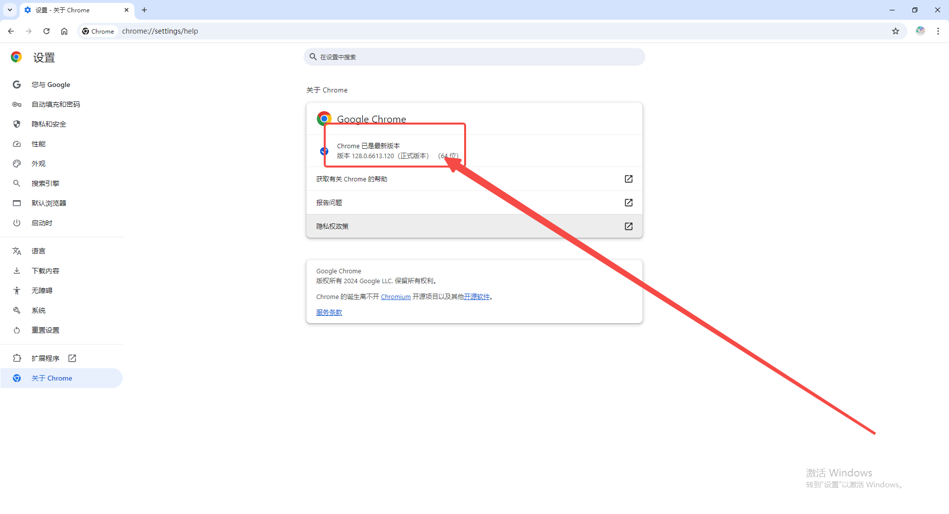The image size is (949, 514).
Task: Click the 在设置中搜索 search field
Action: pos(474,57)
